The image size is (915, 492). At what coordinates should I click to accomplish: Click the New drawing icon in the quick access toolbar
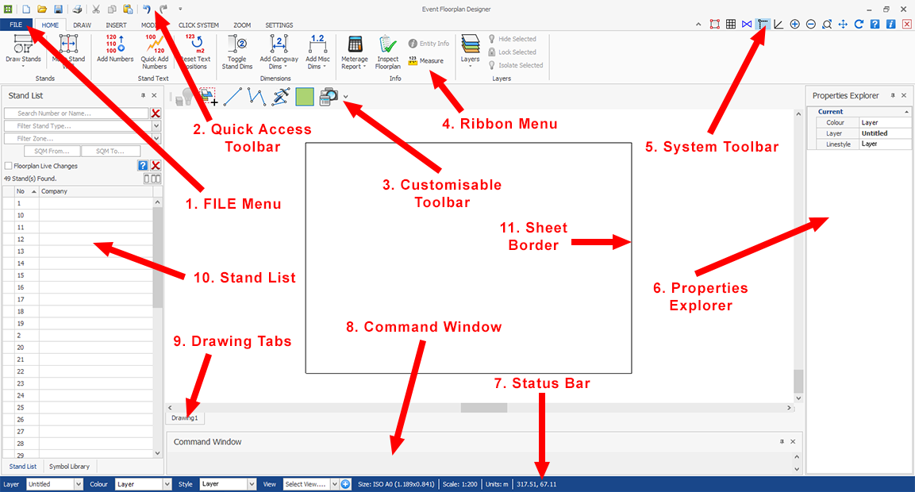coord(26,10)
